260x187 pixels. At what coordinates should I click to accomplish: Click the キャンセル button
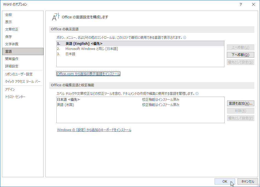[248, 181]
